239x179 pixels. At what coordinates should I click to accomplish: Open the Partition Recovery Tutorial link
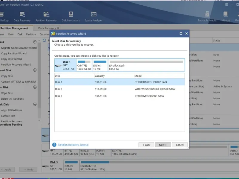[73, 145]
